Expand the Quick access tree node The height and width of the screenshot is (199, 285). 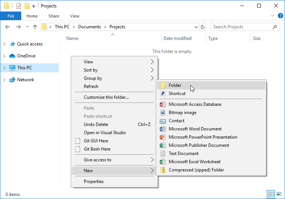4,44
